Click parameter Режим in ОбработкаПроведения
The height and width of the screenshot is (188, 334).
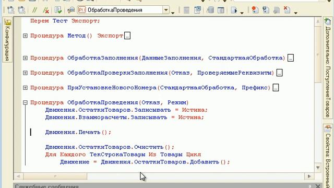pyautogui.click(x=177, y=102)
